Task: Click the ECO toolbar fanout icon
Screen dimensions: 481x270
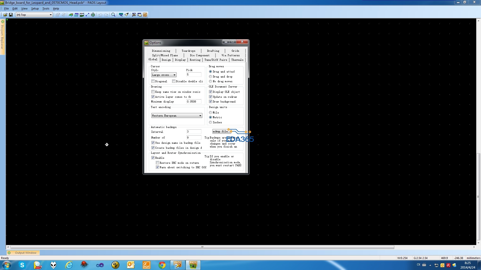Action: [x=93, y=15]
